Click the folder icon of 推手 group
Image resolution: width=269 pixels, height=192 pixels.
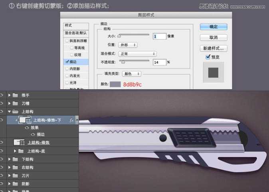tap(15, 95)
